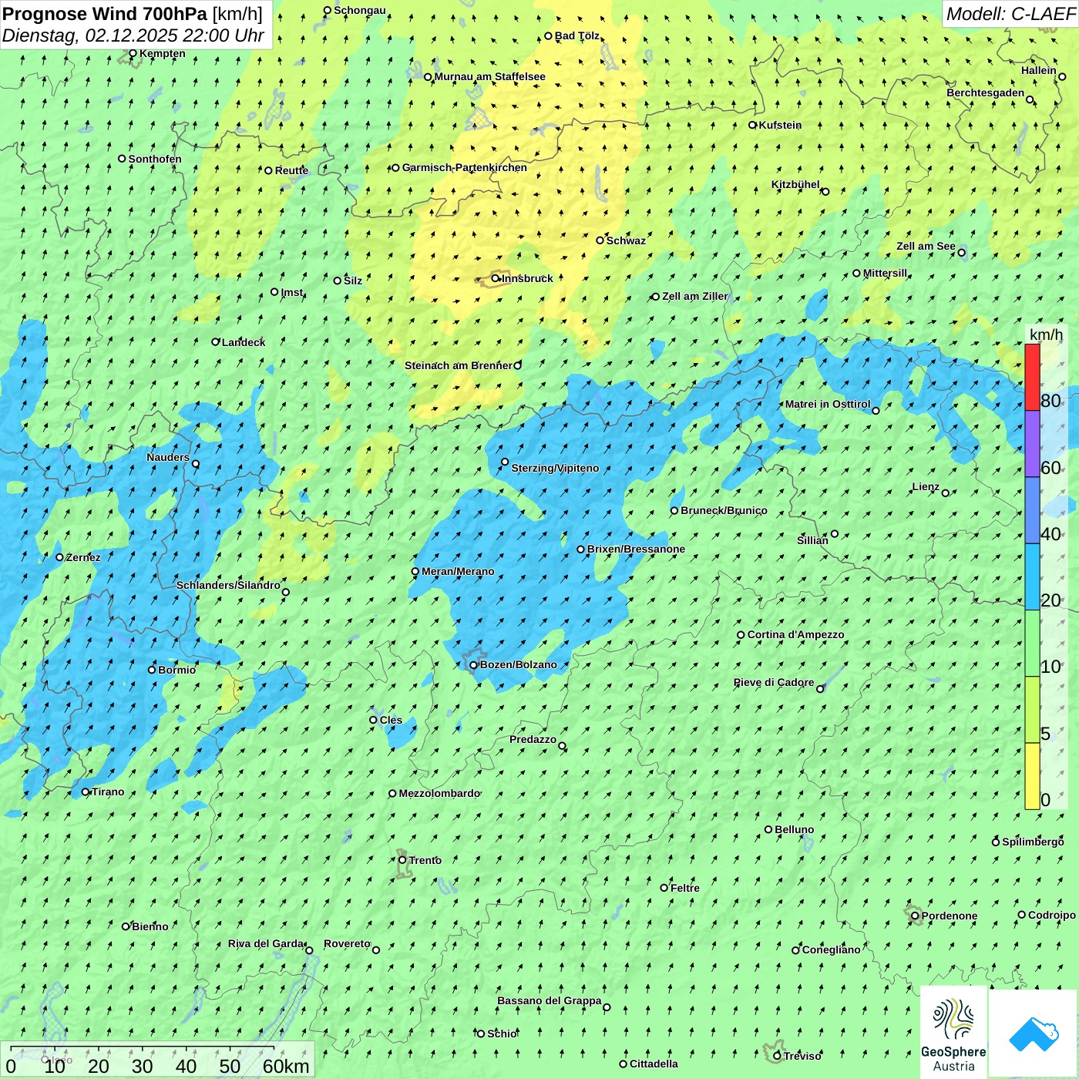This screenshot has height=1079, width=1079.
Task: Select the Bormio location marker circle
Action: [x=152, y=670]
